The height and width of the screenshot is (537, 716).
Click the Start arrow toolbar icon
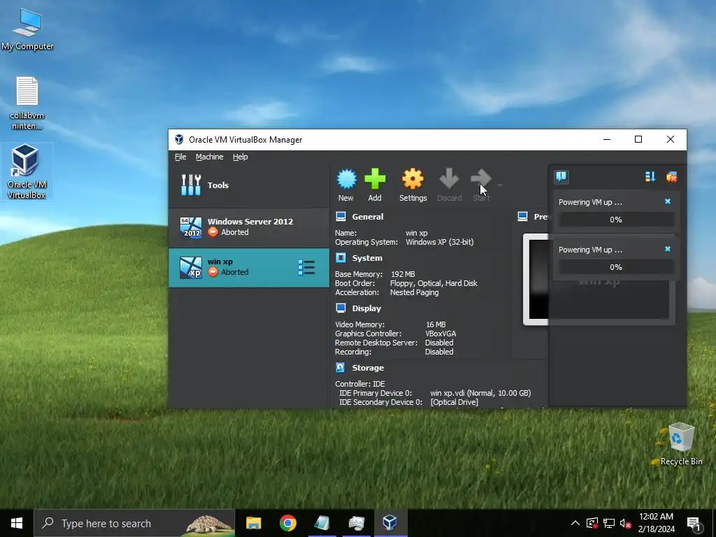click(481, 178)
